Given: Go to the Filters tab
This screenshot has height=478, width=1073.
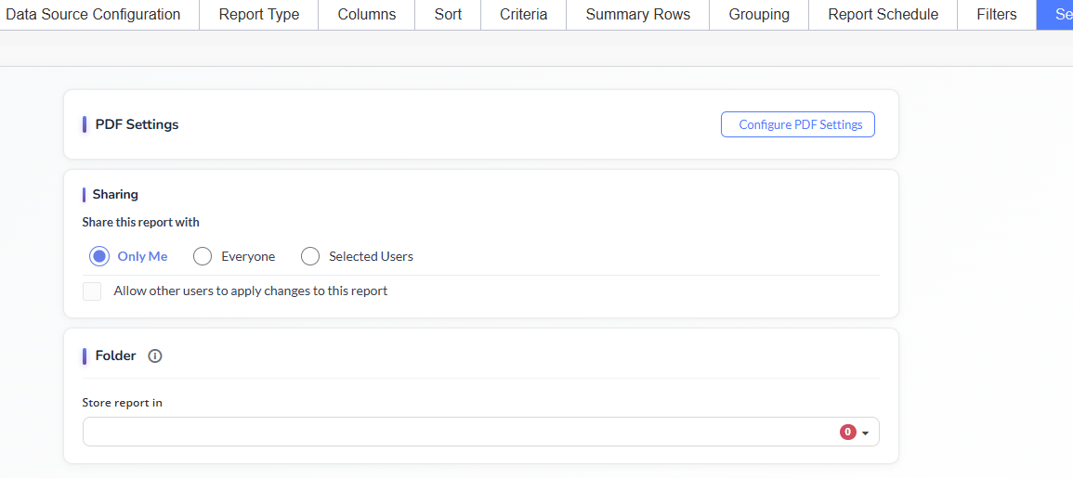Looking at the screenshot, I should pos(996,15).
